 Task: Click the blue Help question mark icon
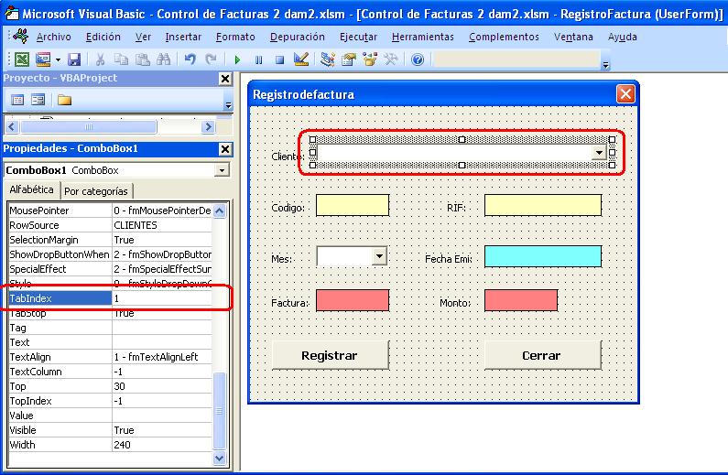[x=418, y=59]
